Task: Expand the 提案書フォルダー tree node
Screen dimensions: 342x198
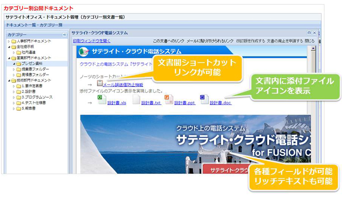Action: [x=13, y=69]
